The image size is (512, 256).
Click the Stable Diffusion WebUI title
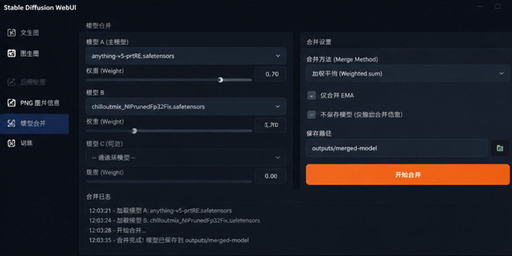pyautogui.click(x=40, y=7)
